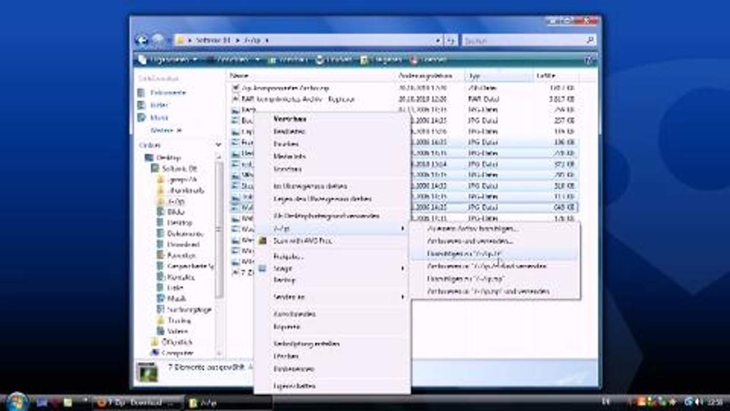Choose 'Scan with AVG Free'
This screenshot has width=730, height=411.
(x=331, y=241)
